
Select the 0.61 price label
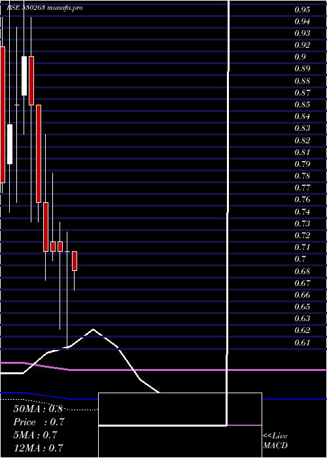point(302,343)
